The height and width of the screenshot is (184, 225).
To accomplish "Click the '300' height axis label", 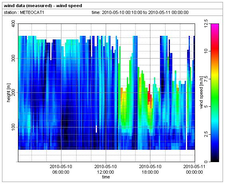I will click(13, 58).
